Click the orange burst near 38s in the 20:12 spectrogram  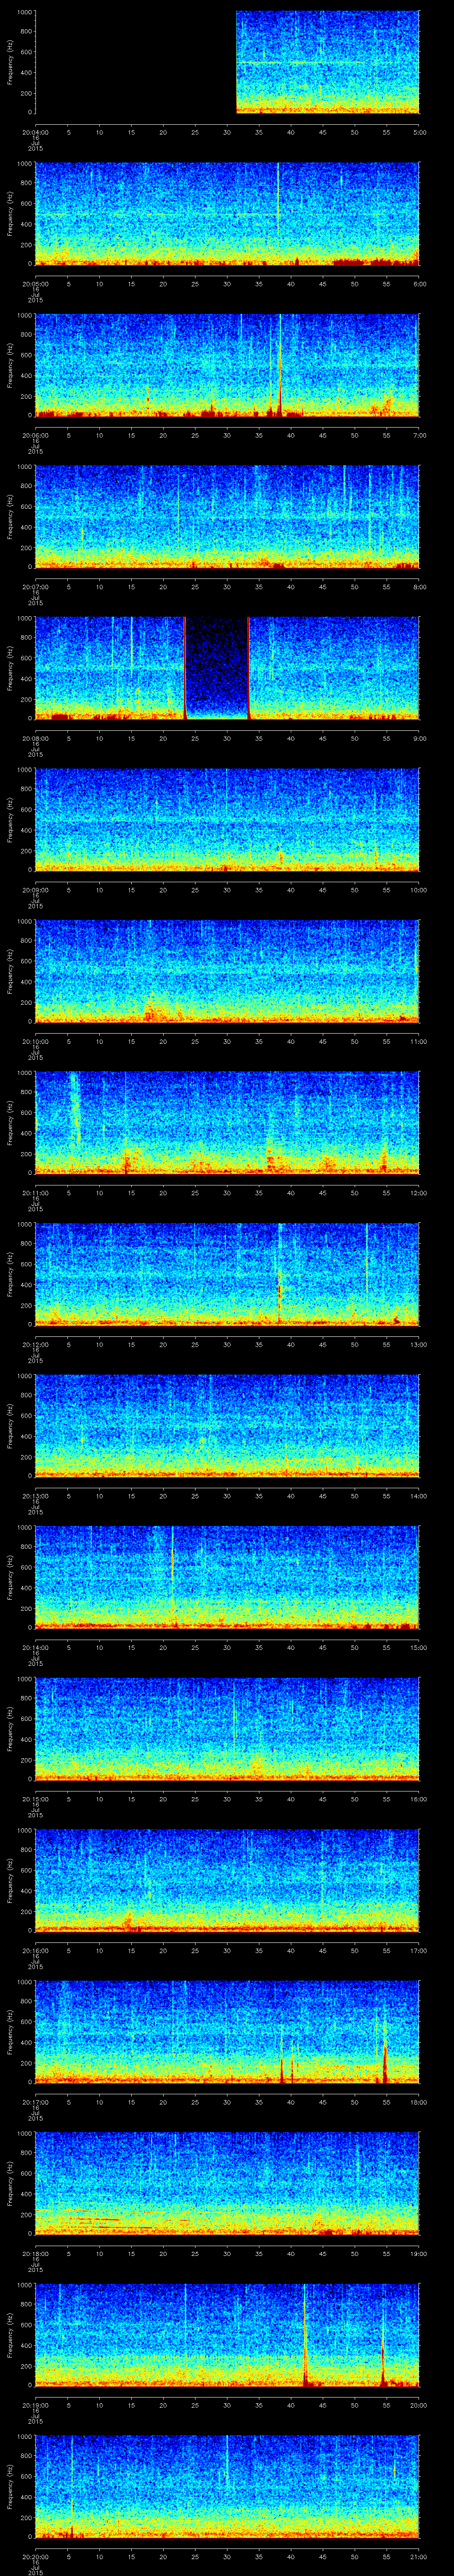[280, 1285]
